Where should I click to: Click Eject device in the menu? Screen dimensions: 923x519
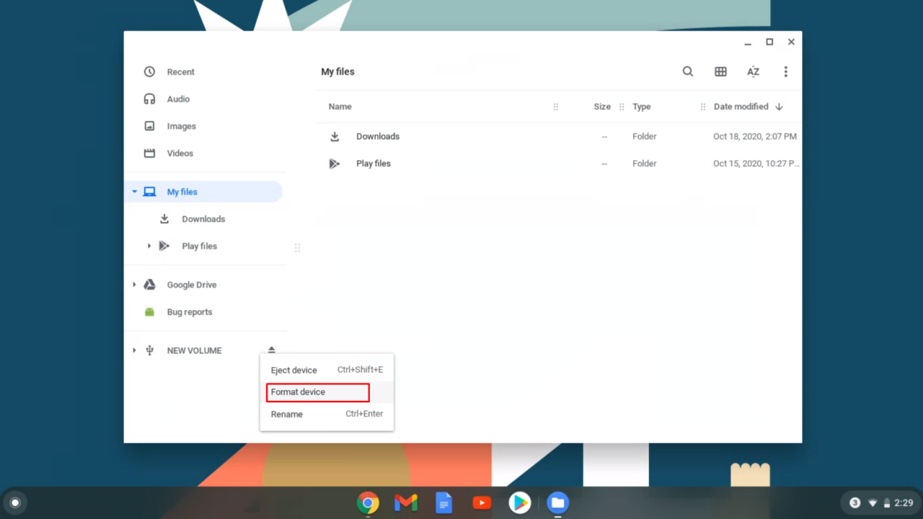point(293,369)
